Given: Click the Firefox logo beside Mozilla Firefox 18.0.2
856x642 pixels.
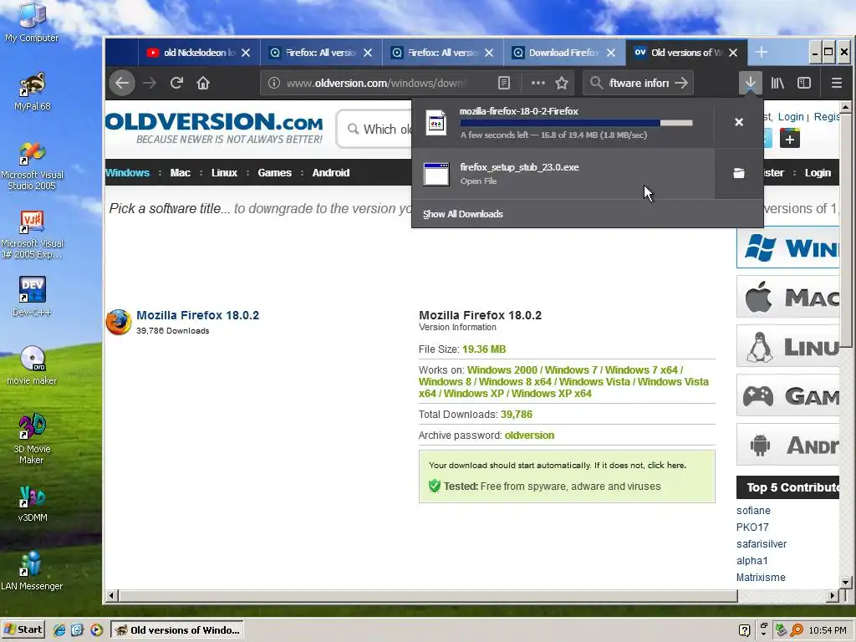Looking at the screenshot, I should pyautogui.click(x=119, y=322).
